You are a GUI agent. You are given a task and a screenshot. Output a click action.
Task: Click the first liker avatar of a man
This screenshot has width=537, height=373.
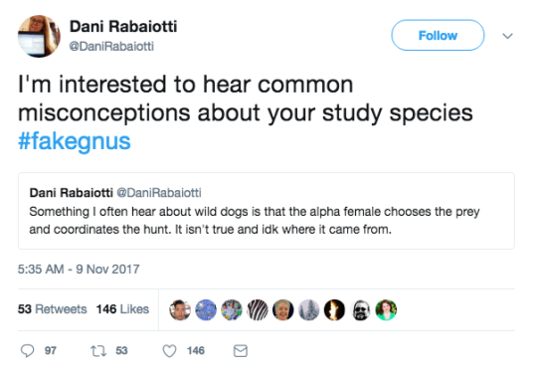[180, 310]
